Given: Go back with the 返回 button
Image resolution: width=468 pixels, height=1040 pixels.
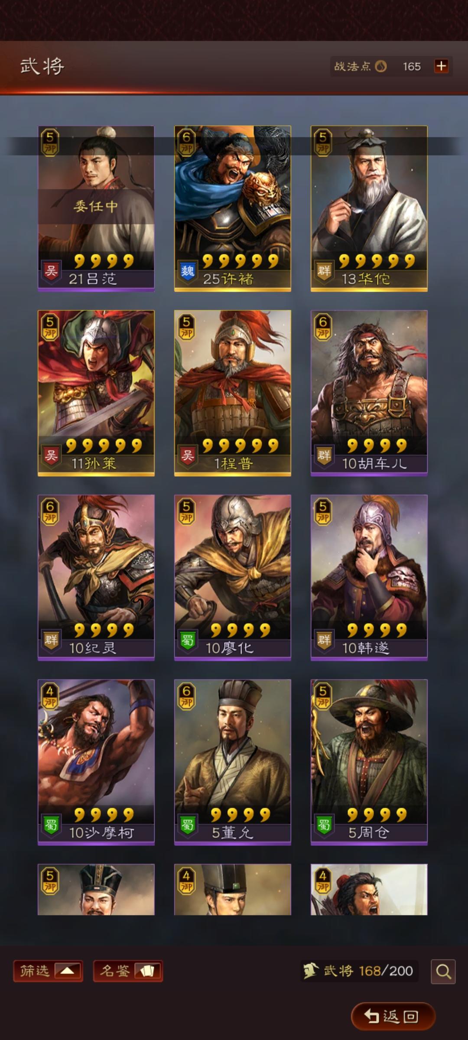Looking at the screenshot, I should coord(393,1016).
